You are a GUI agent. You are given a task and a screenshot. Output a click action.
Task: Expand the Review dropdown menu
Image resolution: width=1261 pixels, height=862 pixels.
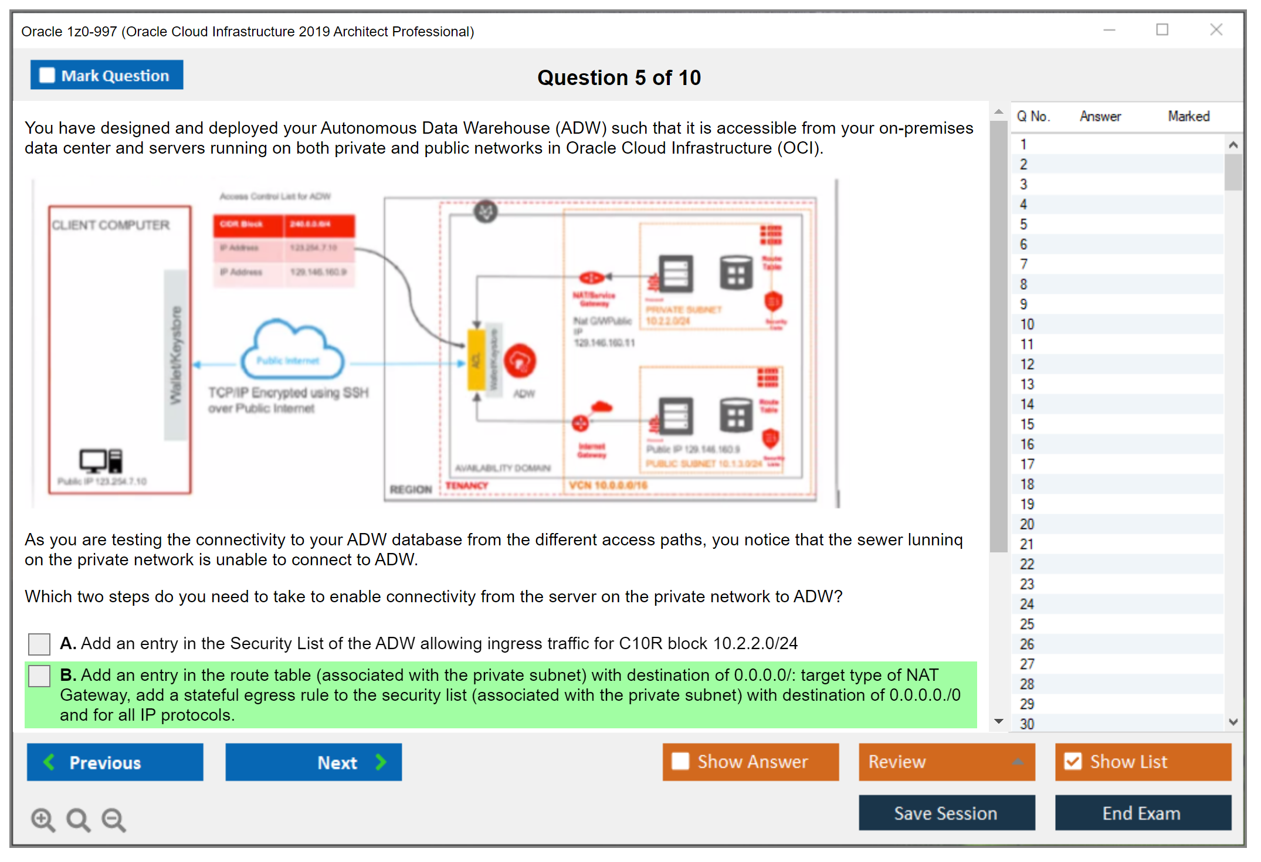1018,762
